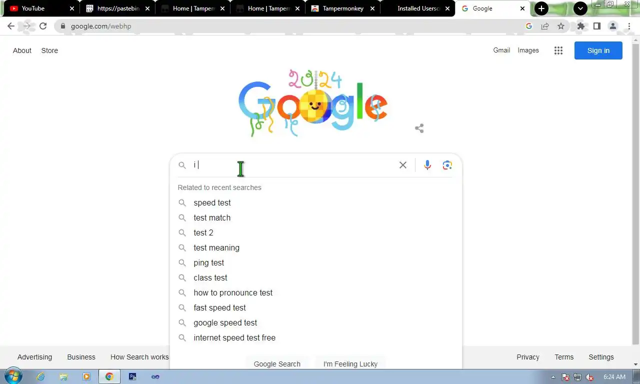Open the Business footer link

[x=81, y=357]
